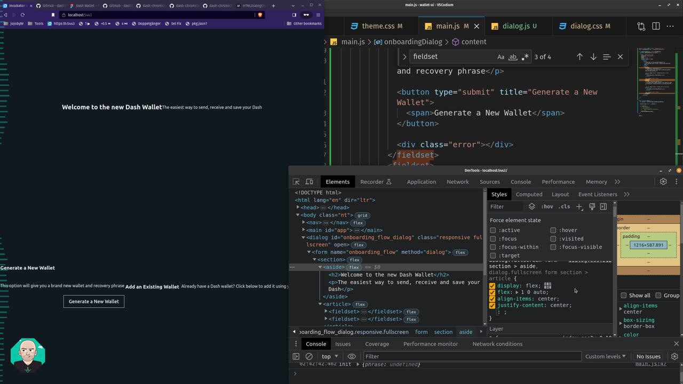Add a new style rule with plus icon
The image size is (683, 384).
coord(579,206)
